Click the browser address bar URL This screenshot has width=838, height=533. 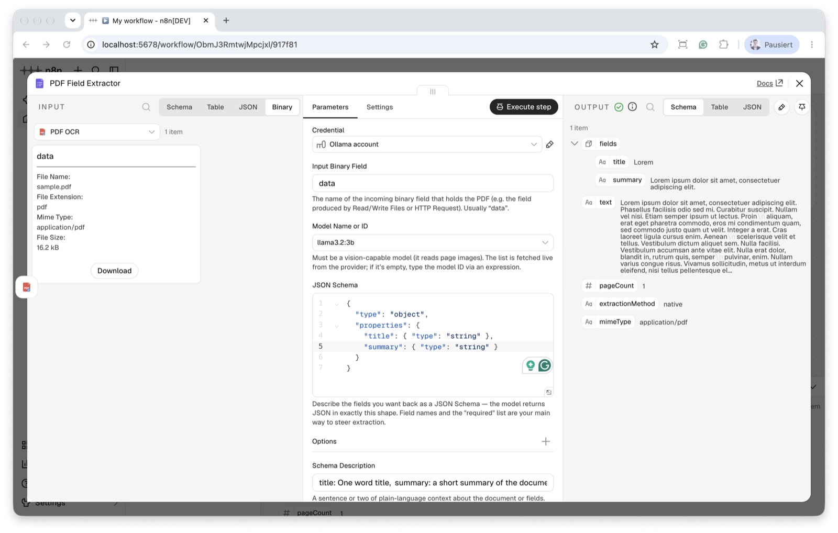[200, 45]
